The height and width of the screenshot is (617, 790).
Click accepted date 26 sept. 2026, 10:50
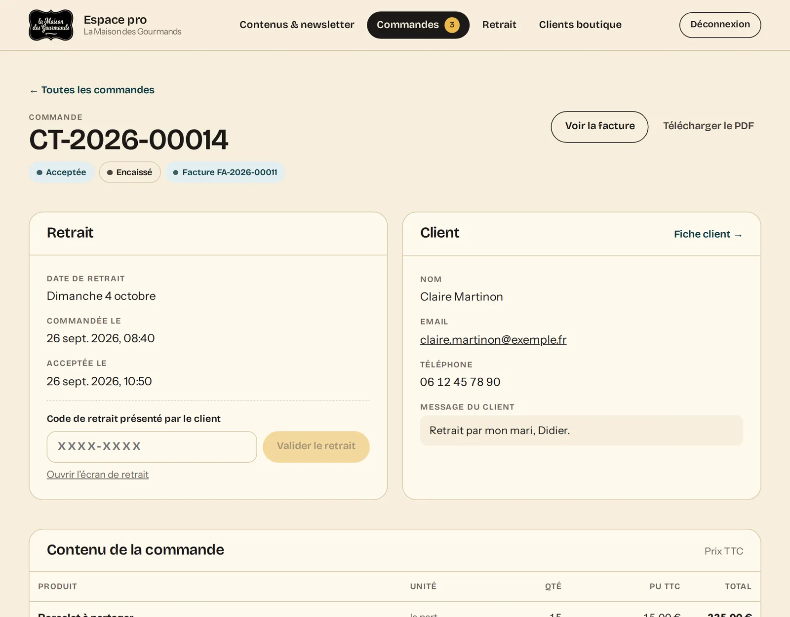[x=99, y=381]
